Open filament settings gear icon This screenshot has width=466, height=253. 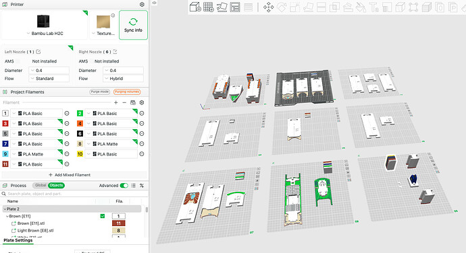click(142, 102)
